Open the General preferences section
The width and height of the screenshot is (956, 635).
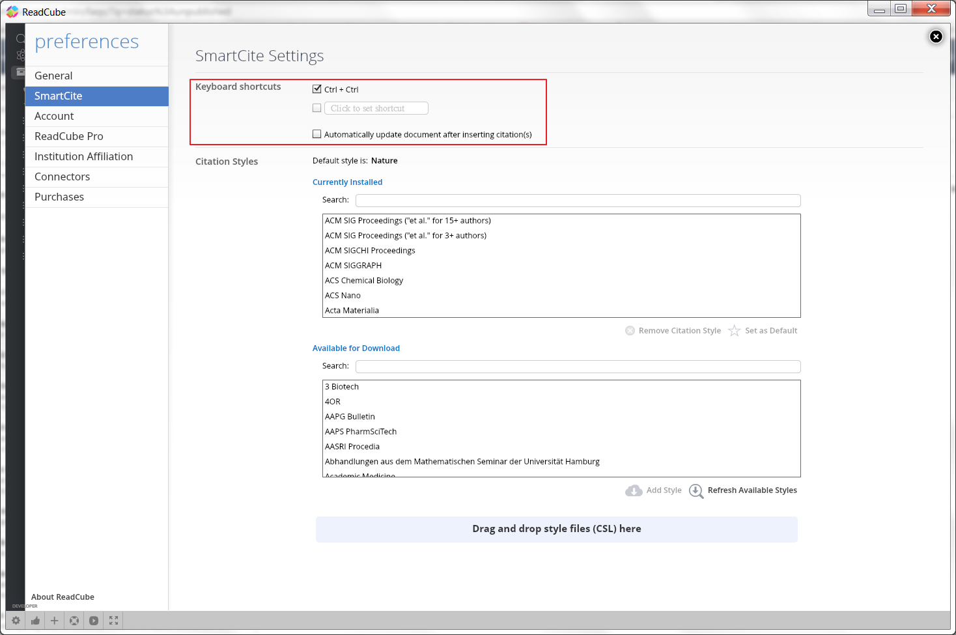point(96,76)
